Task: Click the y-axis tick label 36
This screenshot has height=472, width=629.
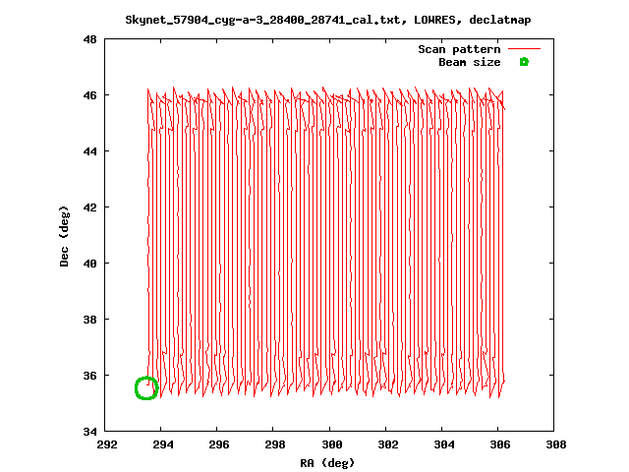Action: pyautogui.click(x=89, y=376)
